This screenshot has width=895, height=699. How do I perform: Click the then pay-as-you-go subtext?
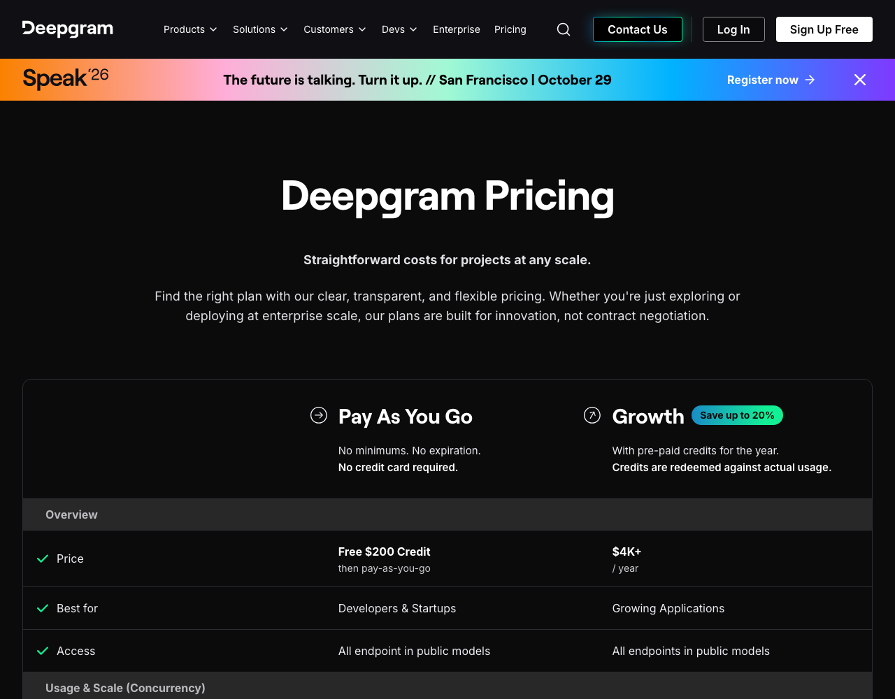coord(385,568)
